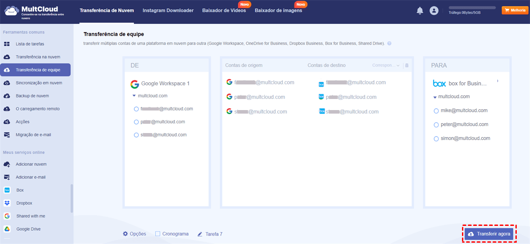Click the Shared with me Google icon

[x=7, y=216]
